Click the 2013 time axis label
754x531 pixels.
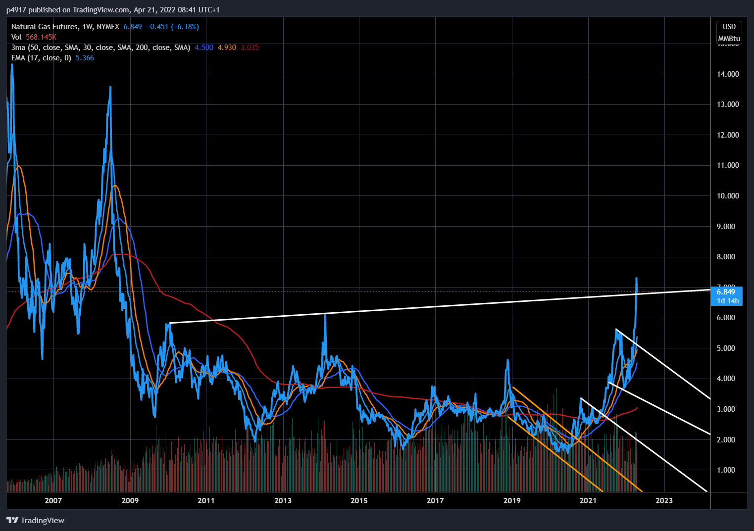(283, 501)
